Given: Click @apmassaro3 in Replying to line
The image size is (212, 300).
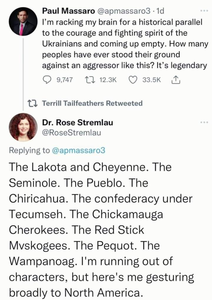Looking at the screenshot, I should click(x=78, y=150).
